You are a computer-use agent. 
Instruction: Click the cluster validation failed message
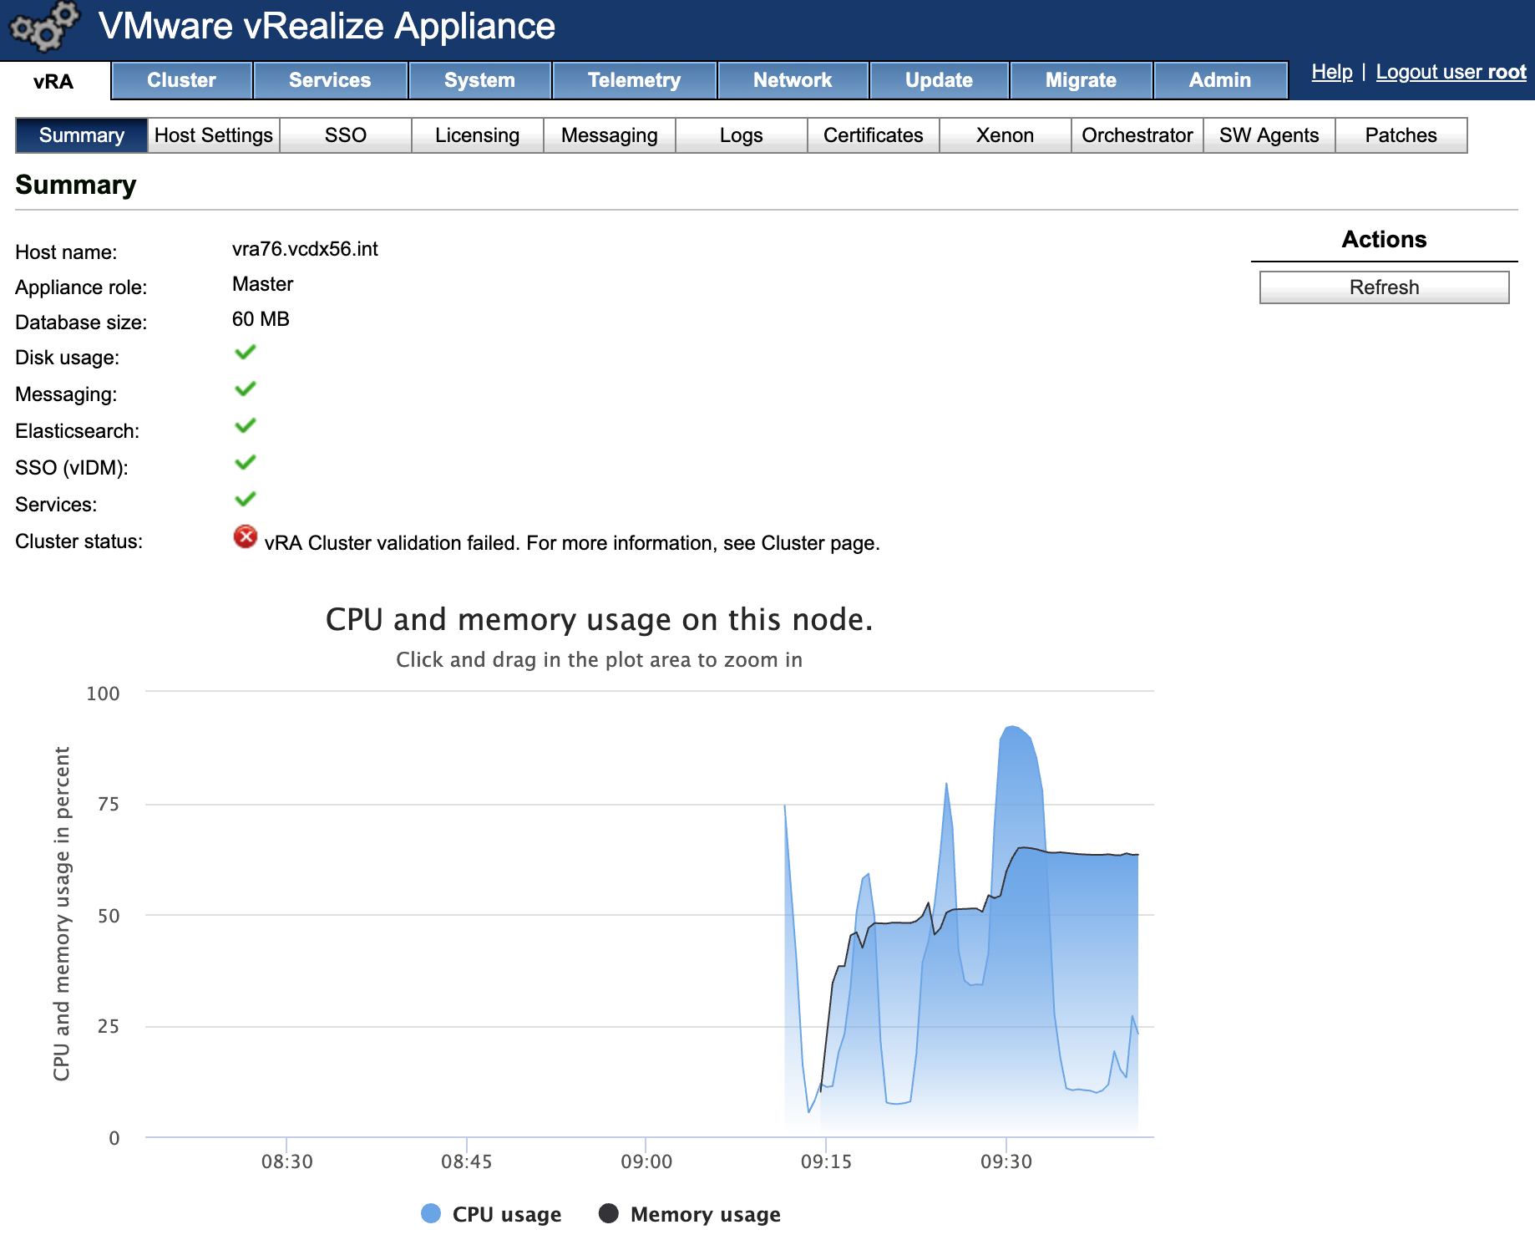coord(572,543)
